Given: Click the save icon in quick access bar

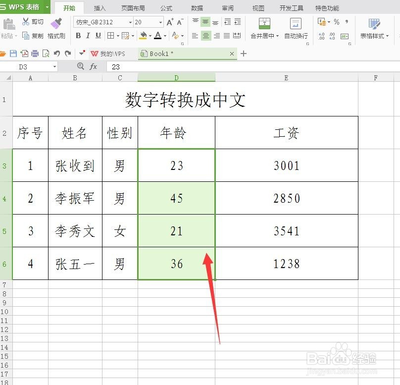Looking at the screenshot, I should (x=13, y=54).
